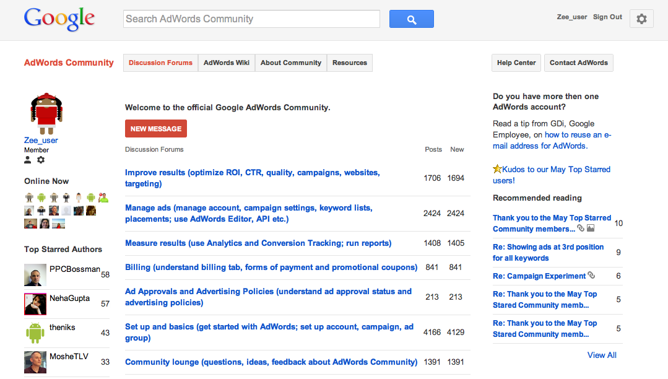The image size is (668, 379).
Task: Click theniks' green Android avatar
Action: click(35, 333)
